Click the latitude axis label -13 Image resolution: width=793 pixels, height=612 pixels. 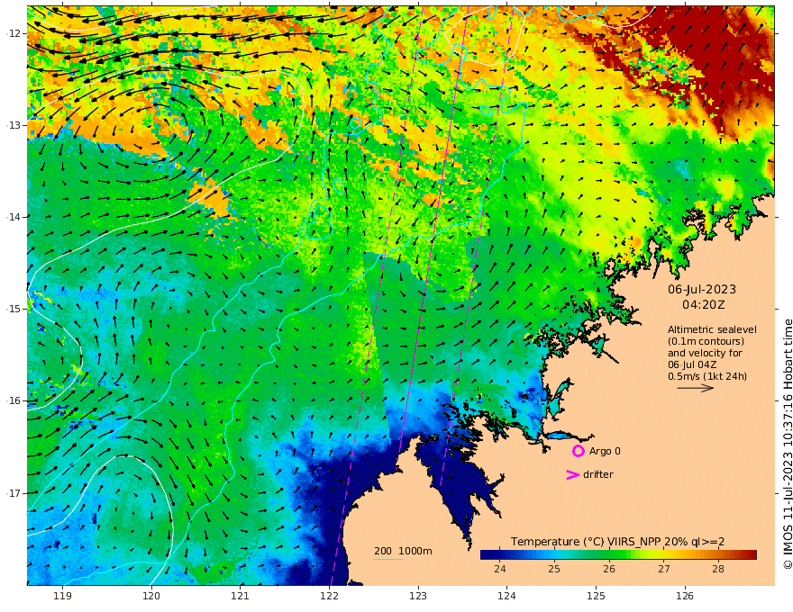[x=14, y=125]
